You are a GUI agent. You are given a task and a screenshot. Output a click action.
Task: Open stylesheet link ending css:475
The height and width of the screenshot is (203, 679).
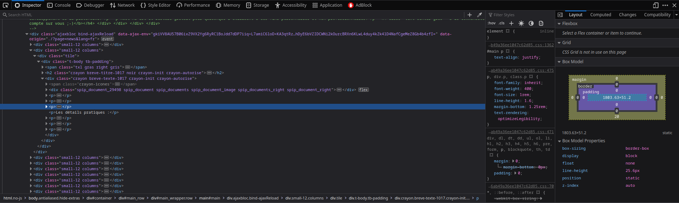pyautogui.click(x=521, y=71)
